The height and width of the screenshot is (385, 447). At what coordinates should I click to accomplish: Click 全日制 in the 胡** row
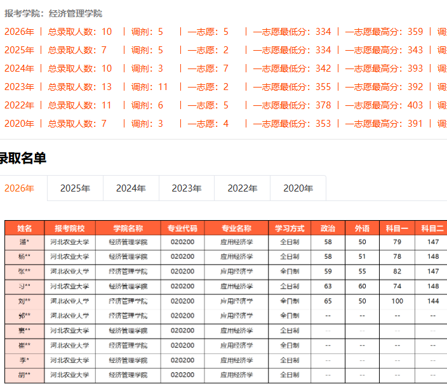coord(290,375)
